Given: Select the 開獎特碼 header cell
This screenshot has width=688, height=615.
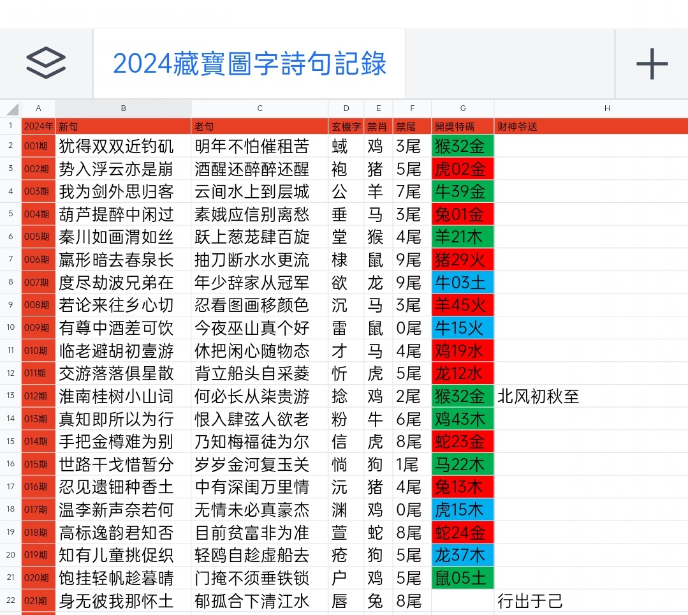Looking at the screenshot, I should click(x=462, y=126).
